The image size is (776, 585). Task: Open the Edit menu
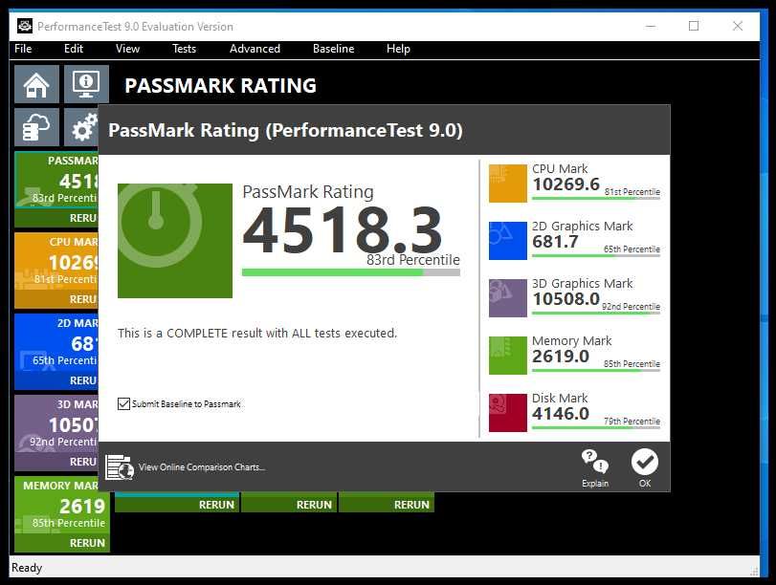(x=74, y=49)
